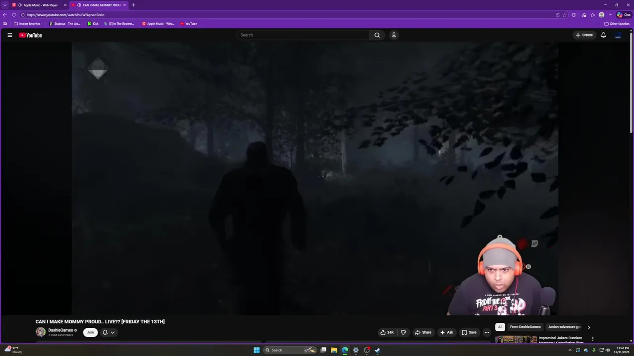
Task: Show next chips with the right arrow
Action: [588, 327]
